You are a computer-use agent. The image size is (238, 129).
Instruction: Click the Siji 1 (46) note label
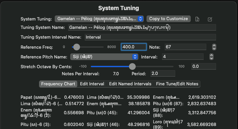click(103, 125)
